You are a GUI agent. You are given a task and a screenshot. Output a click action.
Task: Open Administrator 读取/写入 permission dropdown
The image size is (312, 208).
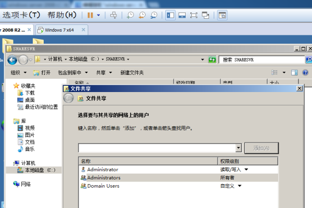[246, 170]
